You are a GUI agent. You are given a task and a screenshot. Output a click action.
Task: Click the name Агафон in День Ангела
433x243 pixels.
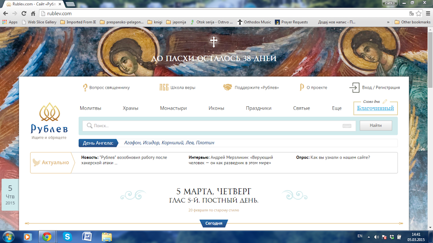click(x=132, y=143)
